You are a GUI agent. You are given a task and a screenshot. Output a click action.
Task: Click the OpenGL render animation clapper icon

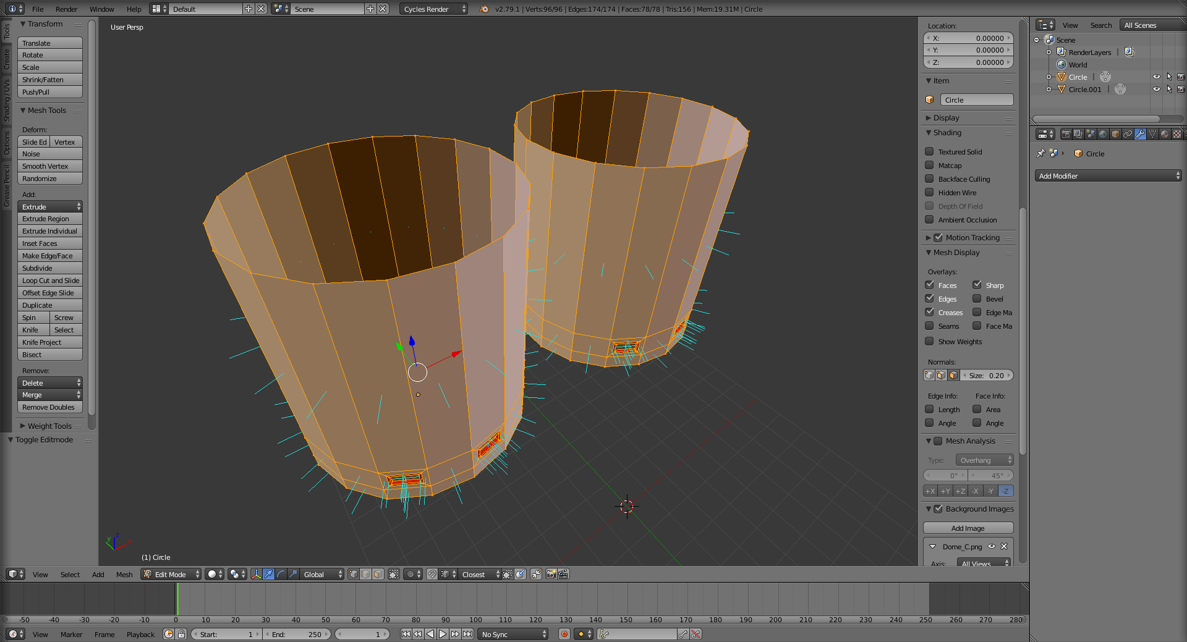coord(563,574)
